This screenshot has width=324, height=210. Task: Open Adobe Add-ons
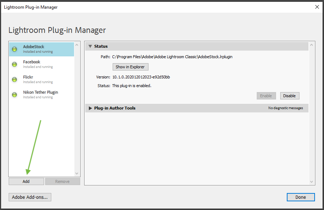(30, 197)
